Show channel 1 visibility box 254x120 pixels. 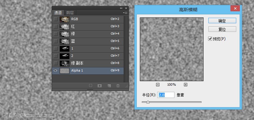[56, 48]
